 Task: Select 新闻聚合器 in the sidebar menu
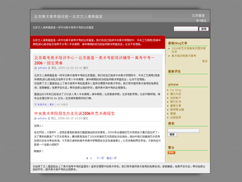(177, 109)
